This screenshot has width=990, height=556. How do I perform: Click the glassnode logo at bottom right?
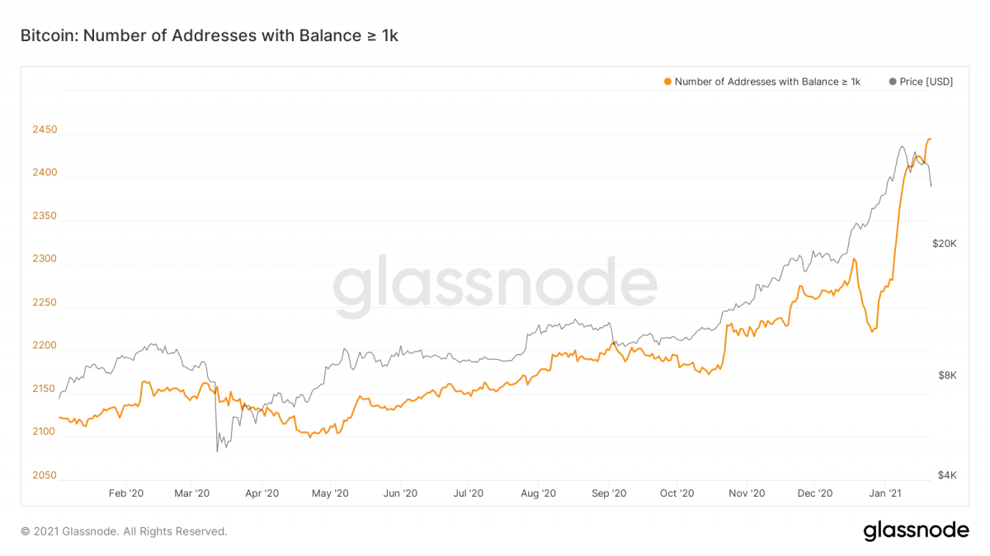(916, 531)
